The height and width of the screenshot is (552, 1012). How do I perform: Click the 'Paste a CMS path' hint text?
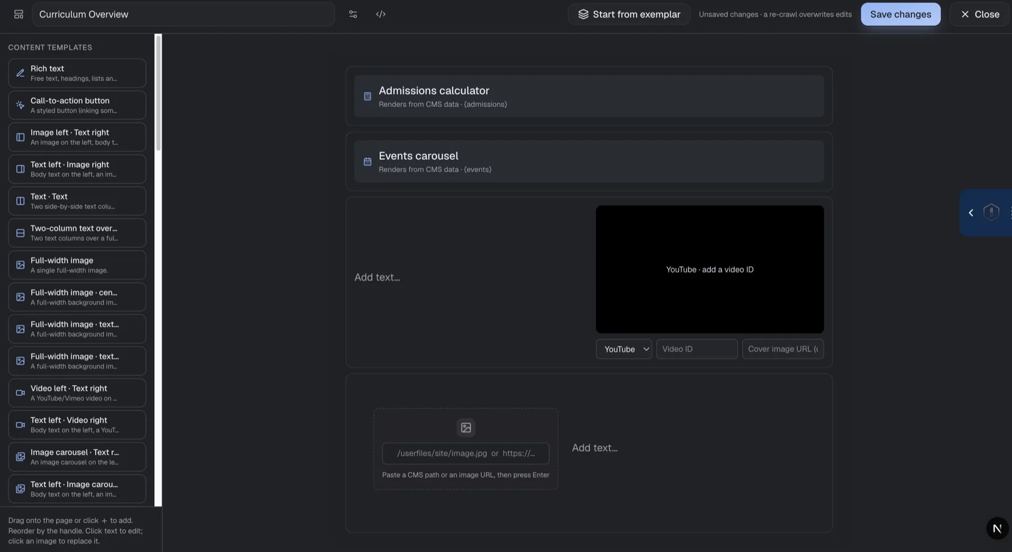[466, 475]
